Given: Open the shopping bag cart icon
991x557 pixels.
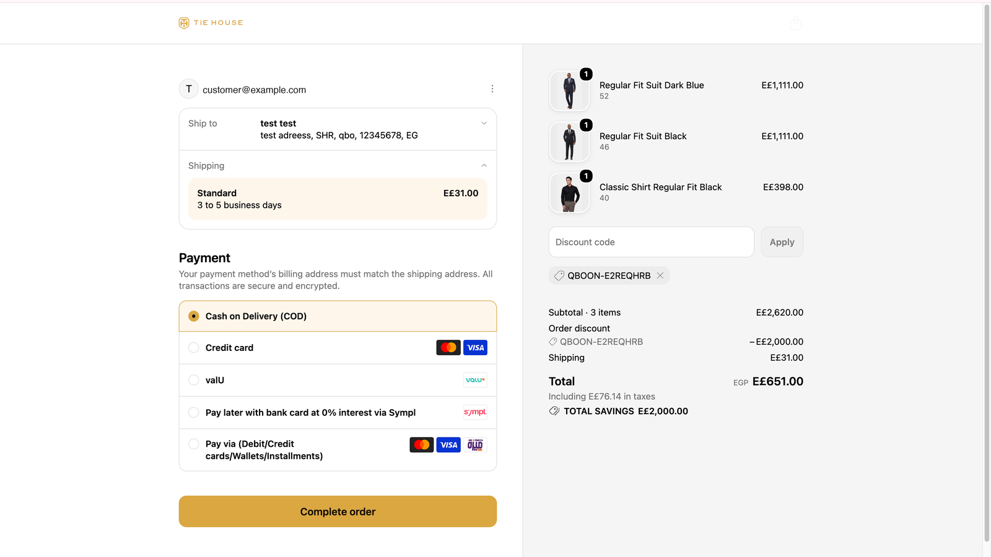Looking at the screenshot, I should (796, 24).
